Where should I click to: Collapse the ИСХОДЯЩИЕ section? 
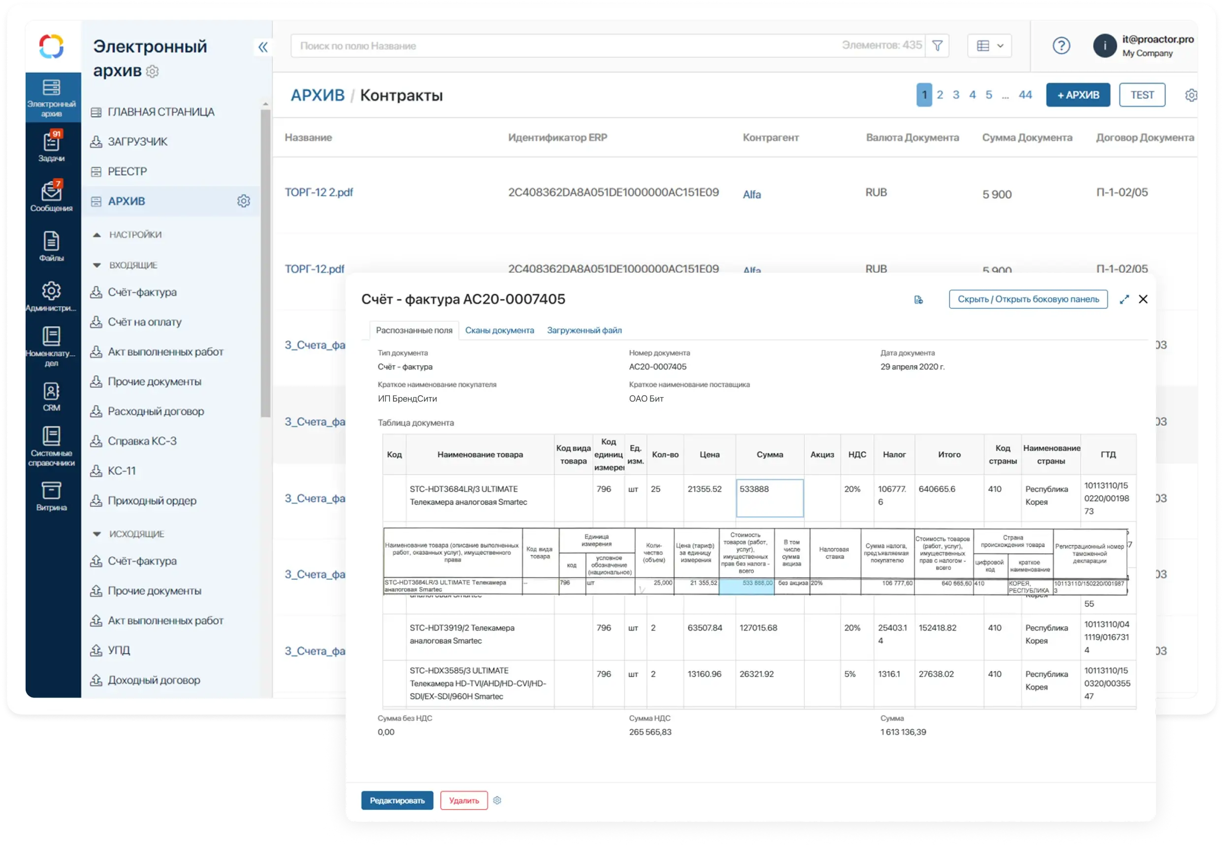tap(97, 534)
